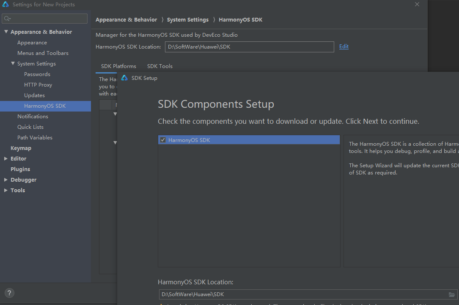Image resolution: width=459 pixels, height=305 pixels.
Task: Switch to the SDK Tools tab
Action: tap(159, 66)
